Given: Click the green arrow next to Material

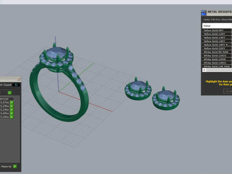Looking at the screenshot, I should tap(15, 166).
